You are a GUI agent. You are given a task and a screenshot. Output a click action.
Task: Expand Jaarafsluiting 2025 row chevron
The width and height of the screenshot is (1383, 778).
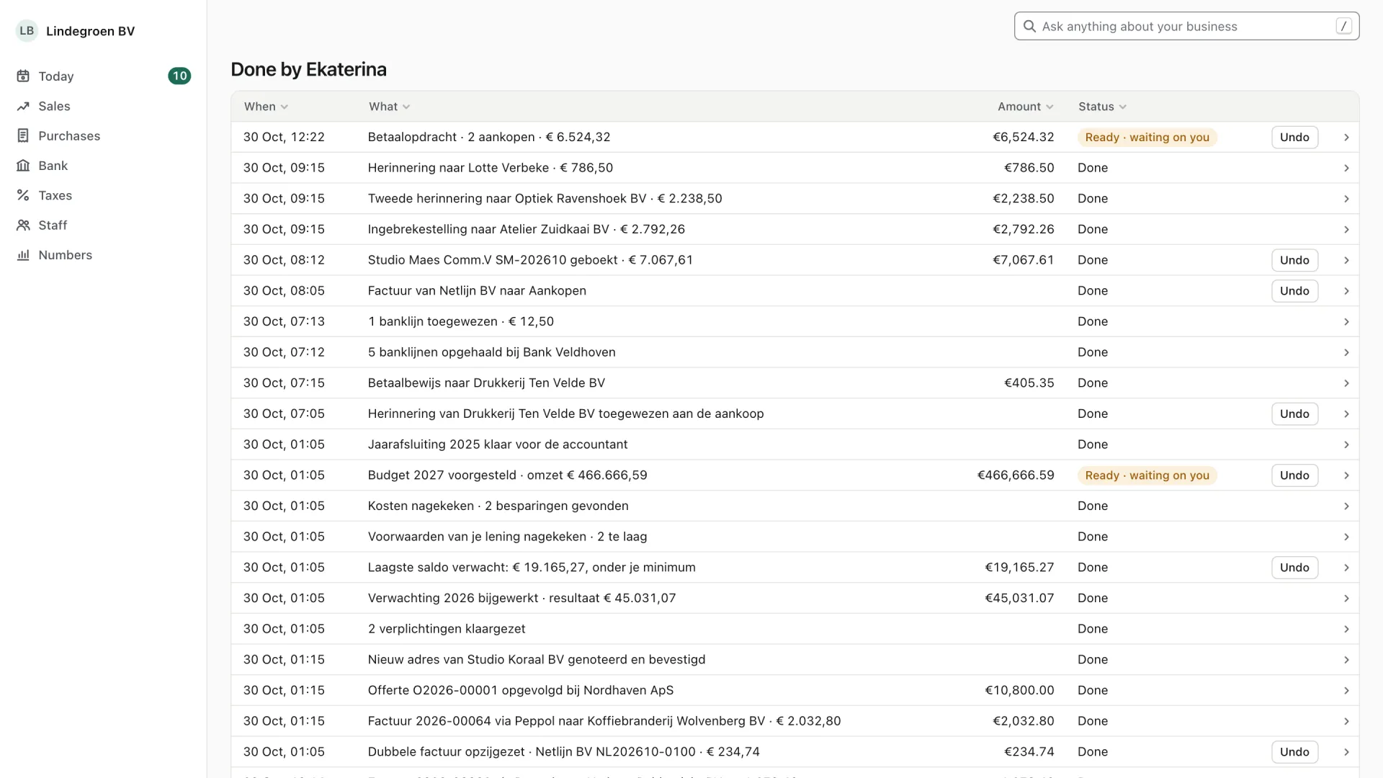(x=1346, y=444)
